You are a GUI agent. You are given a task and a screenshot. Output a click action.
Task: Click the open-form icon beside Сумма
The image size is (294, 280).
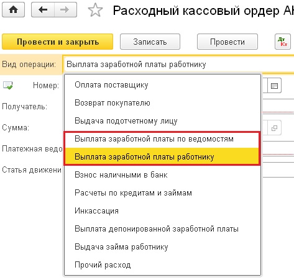coord(274,128)
